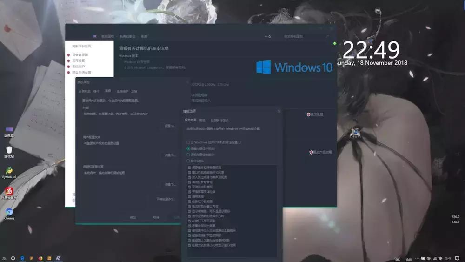Open the Start menu on the taskbar

4,258
